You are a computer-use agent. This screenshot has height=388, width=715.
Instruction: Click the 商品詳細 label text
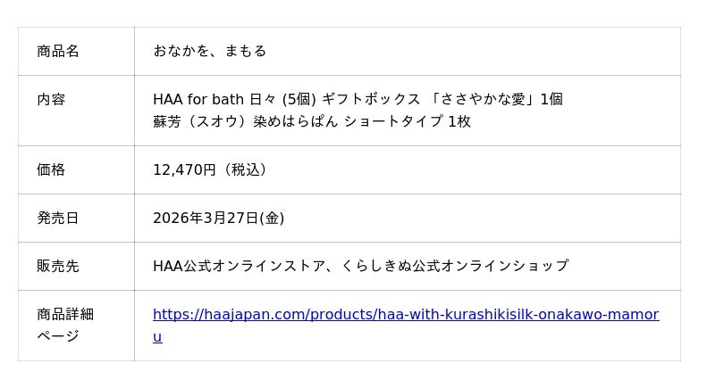coord(65,315)
